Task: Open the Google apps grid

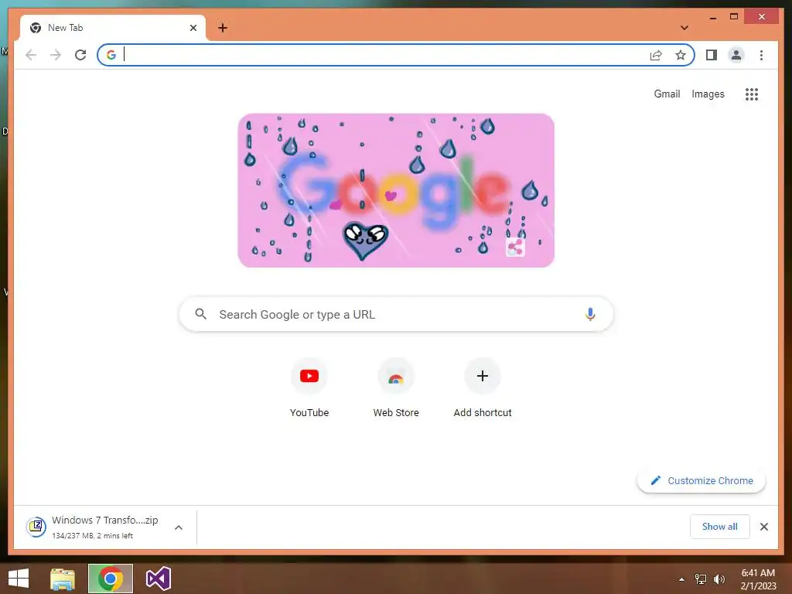Action: tap(752, 94)
